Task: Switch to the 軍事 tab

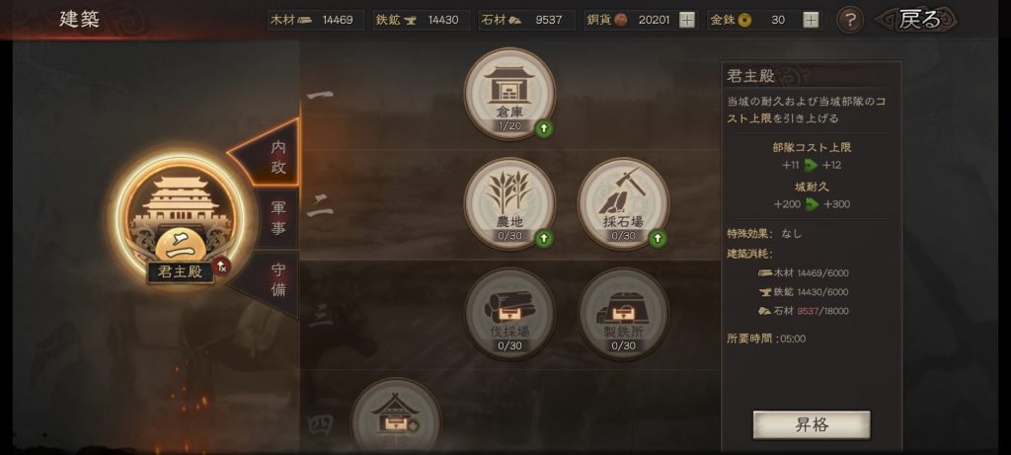Action: tap(278, 218)
